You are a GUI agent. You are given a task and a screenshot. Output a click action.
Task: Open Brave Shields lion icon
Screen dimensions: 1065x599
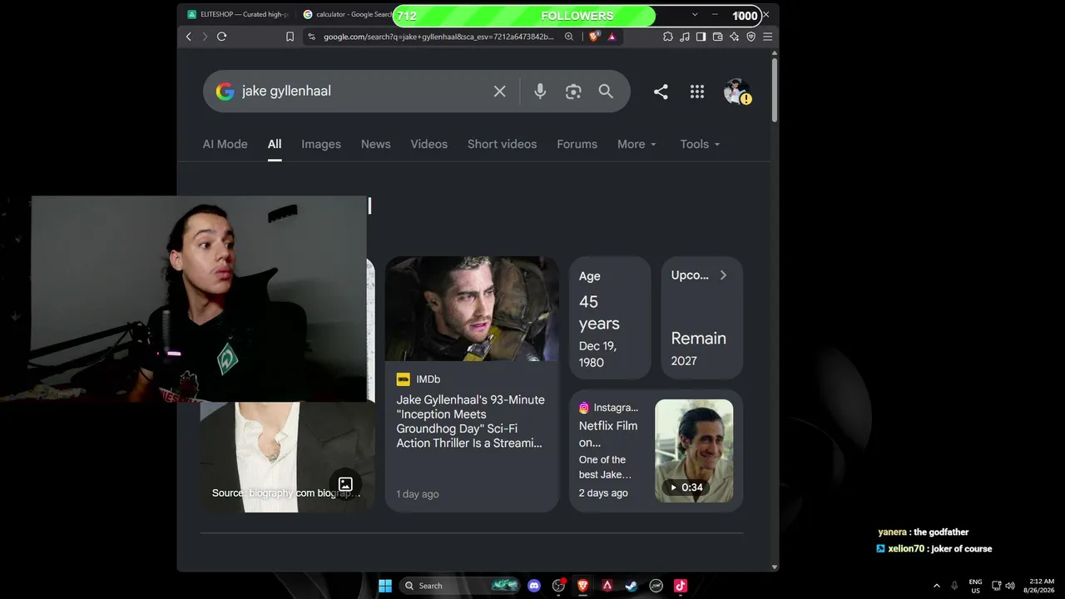(x=594, y=37)
